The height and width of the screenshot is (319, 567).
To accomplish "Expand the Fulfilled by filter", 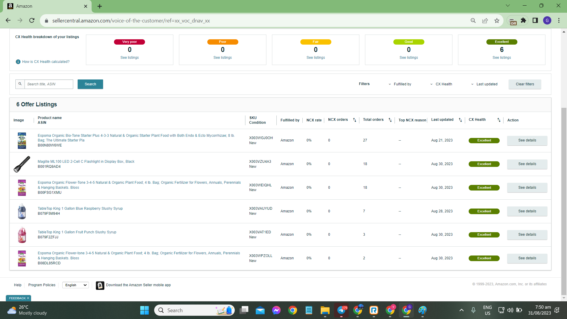I will (400, 84).
